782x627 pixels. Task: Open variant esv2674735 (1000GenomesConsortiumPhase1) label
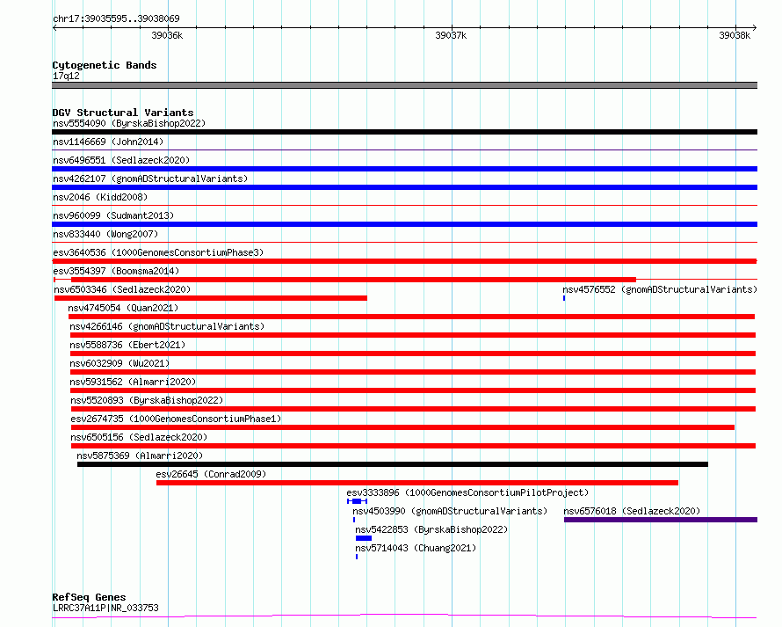pyautogui.click(x=176, y=419)
